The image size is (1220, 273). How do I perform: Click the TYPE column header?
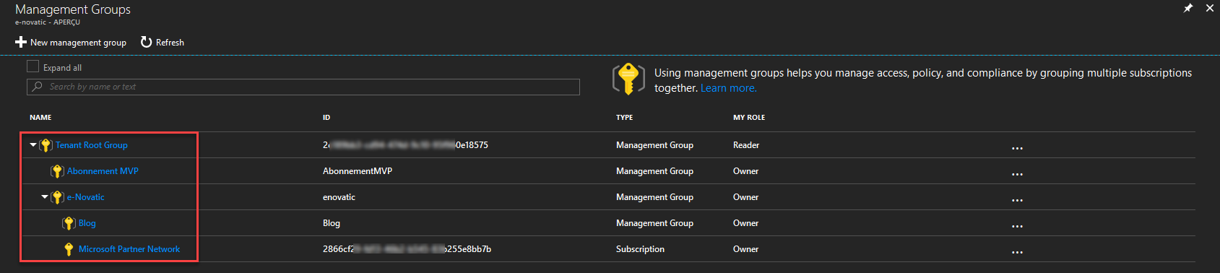624,117
